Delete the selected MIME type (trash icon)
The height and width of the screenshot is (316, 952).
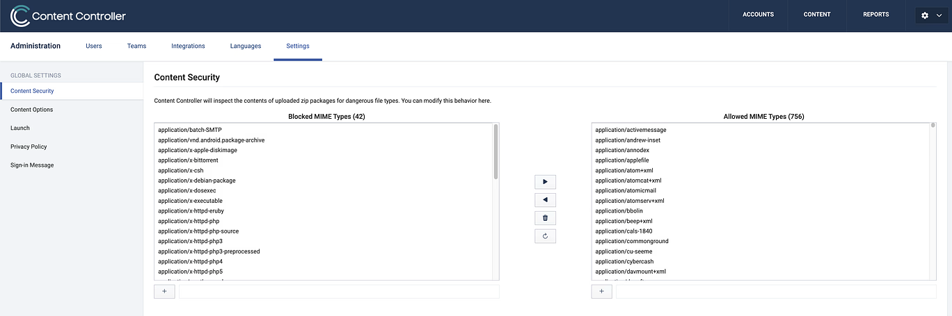point(545,218)
